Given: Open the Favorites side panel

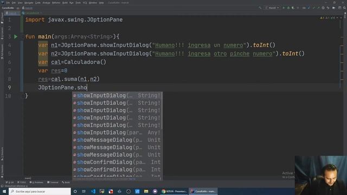Looking at the screenshot, I should coord(2,171).
